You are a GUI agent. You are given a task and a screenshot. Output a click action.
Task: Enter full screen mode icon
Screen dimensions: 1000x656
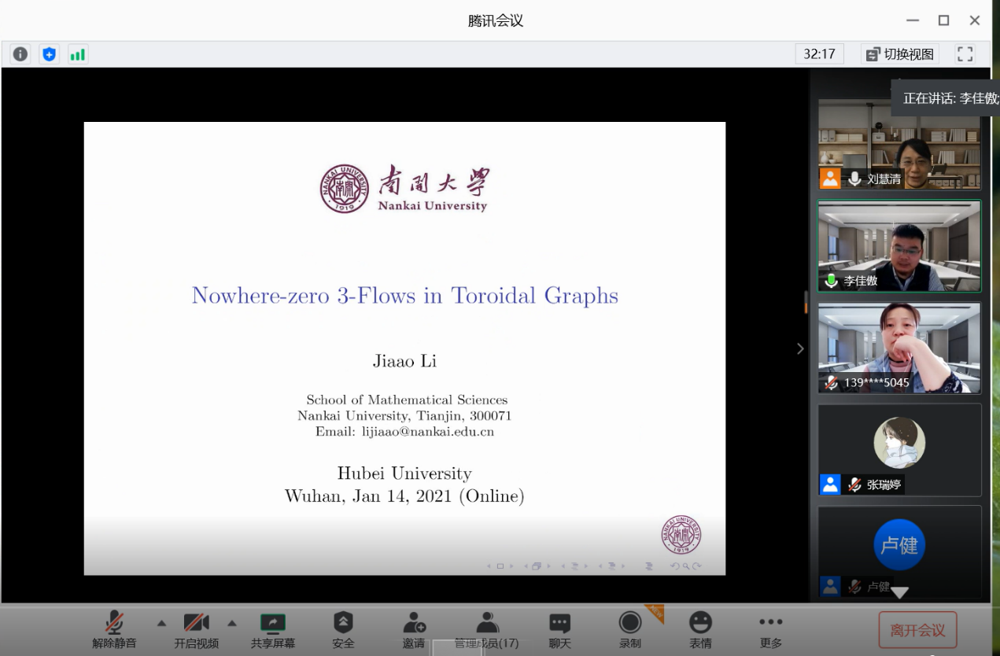(x=965, y=54)
